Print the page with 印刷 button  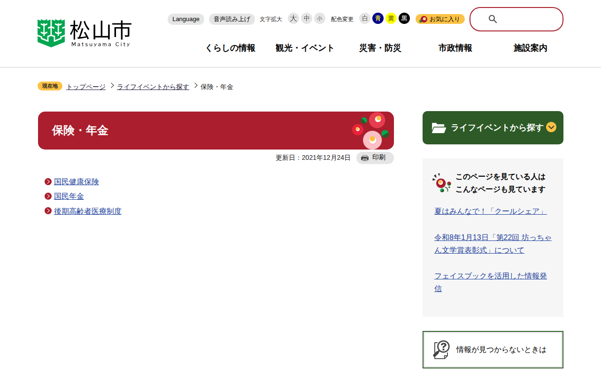click(x=375, y=158)
